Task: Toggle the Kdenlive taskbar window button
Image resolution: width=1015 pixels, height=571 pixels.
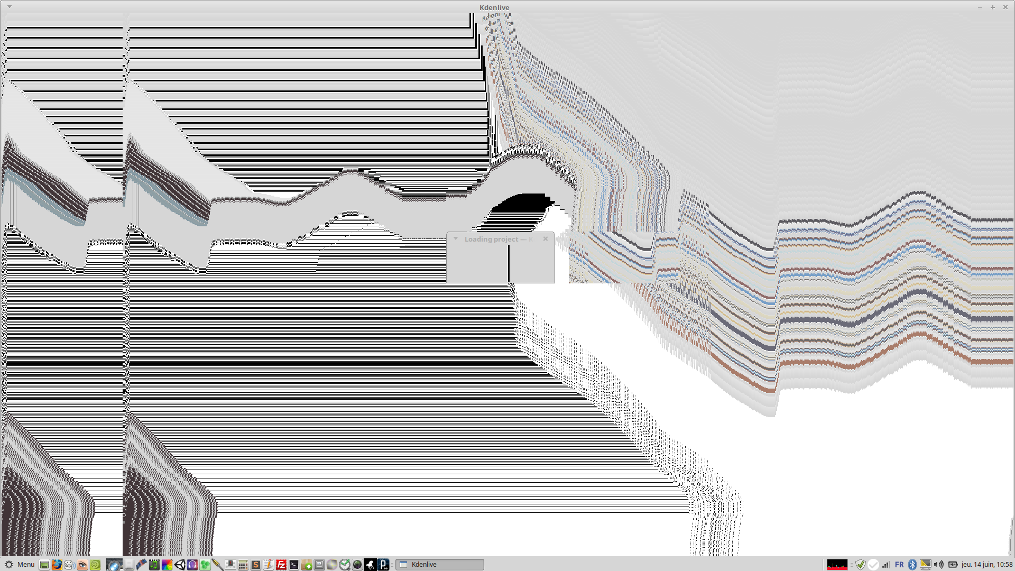Action: [x=440, y=565]
